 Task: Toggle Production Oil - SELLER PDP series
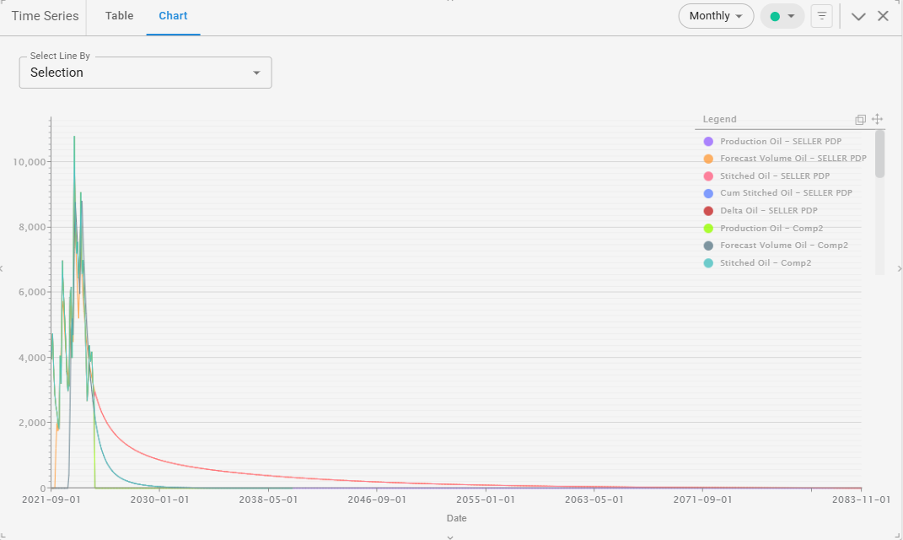pyautogui.click(x=780, y=142)
